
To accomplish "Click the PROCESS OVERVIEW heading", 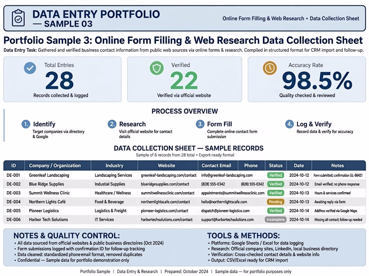I will click(185, 111).
